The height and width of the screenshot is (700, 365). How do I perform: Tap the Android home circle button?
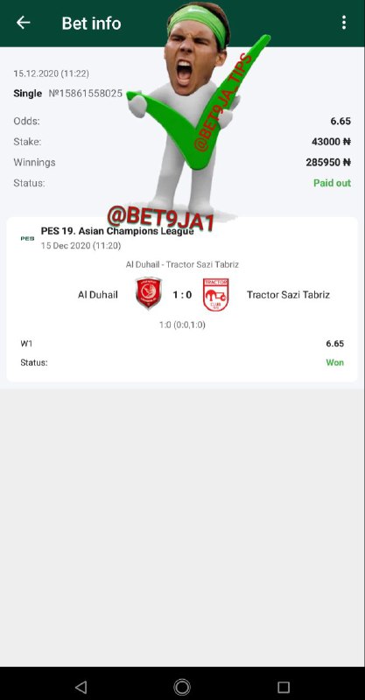(x=182, y=687)
